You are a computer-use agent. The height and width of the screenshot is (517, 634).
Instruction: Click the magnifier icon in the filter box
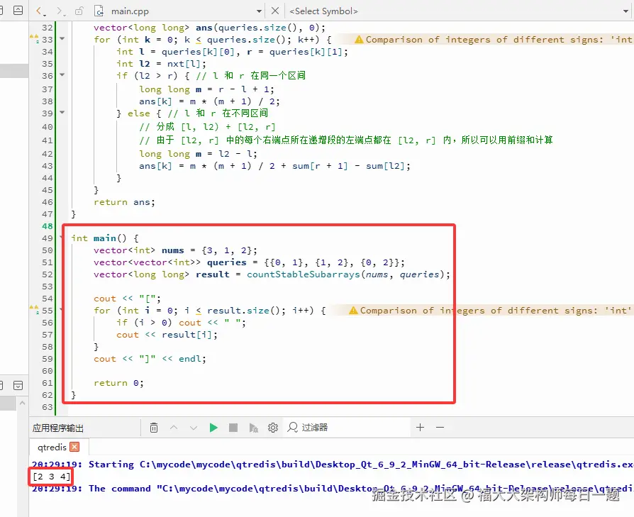pyautogui.click(x=292, y=427)
